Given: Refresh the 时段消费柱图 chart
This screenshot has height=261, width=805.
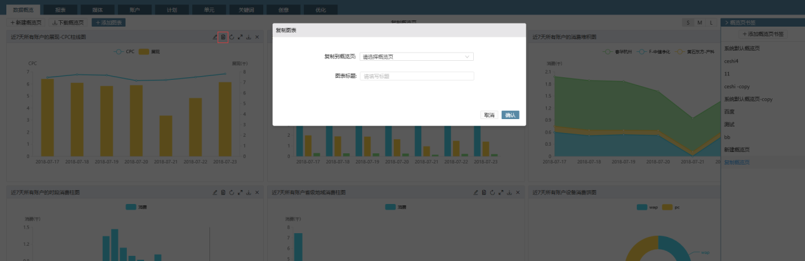Looking at the screenshot, I should tap(232, 192).
